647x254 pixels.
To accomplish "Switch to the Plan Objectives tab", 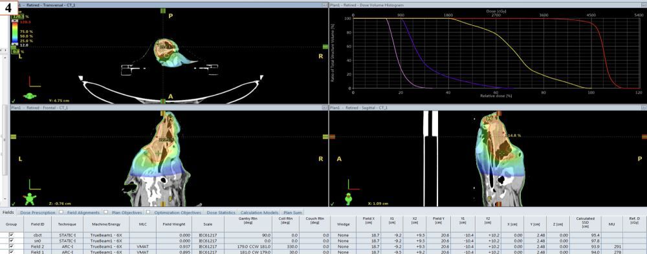I will click(x=127, y=213).
